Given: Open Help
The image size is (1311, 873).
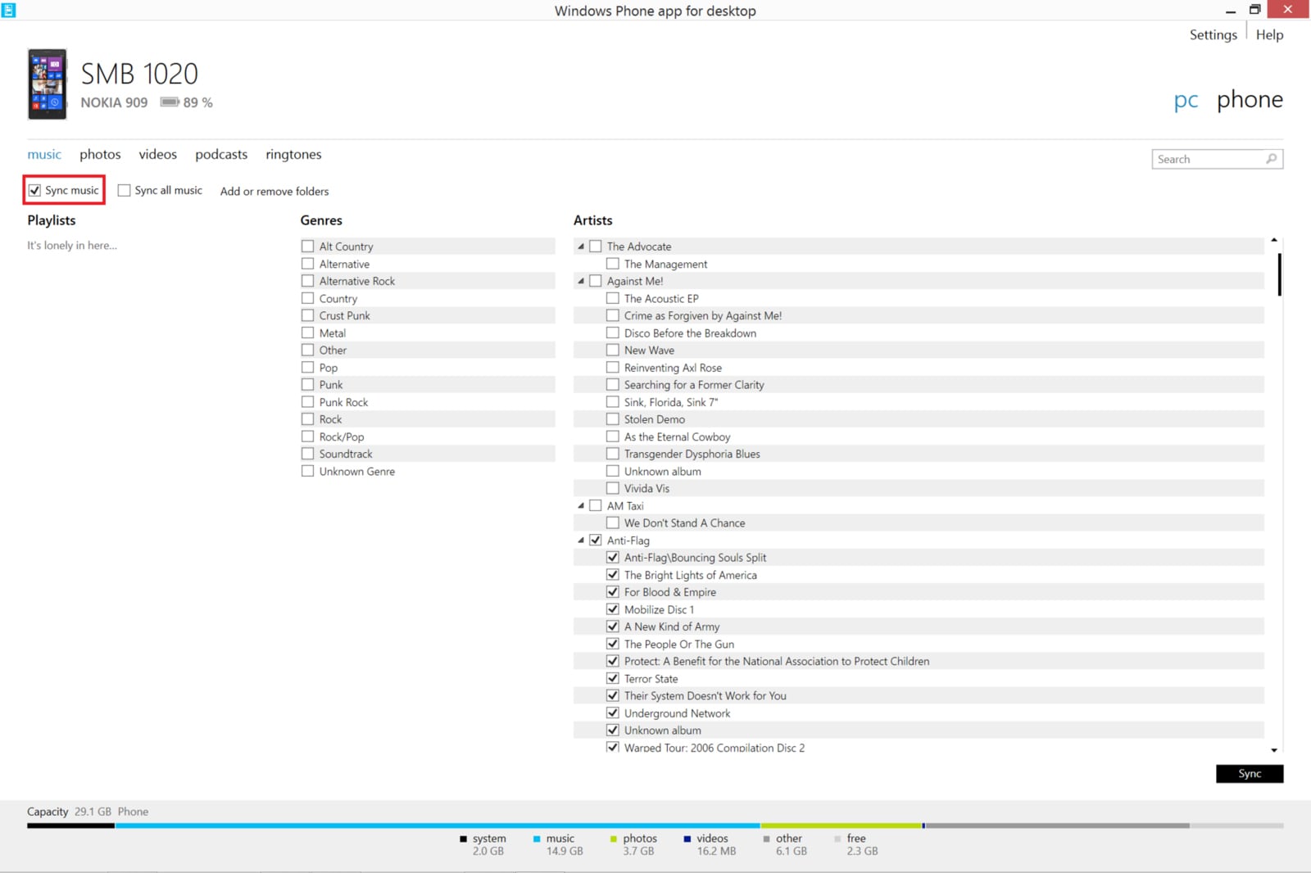Looking at the screenshot, I should pos(1269,34).
